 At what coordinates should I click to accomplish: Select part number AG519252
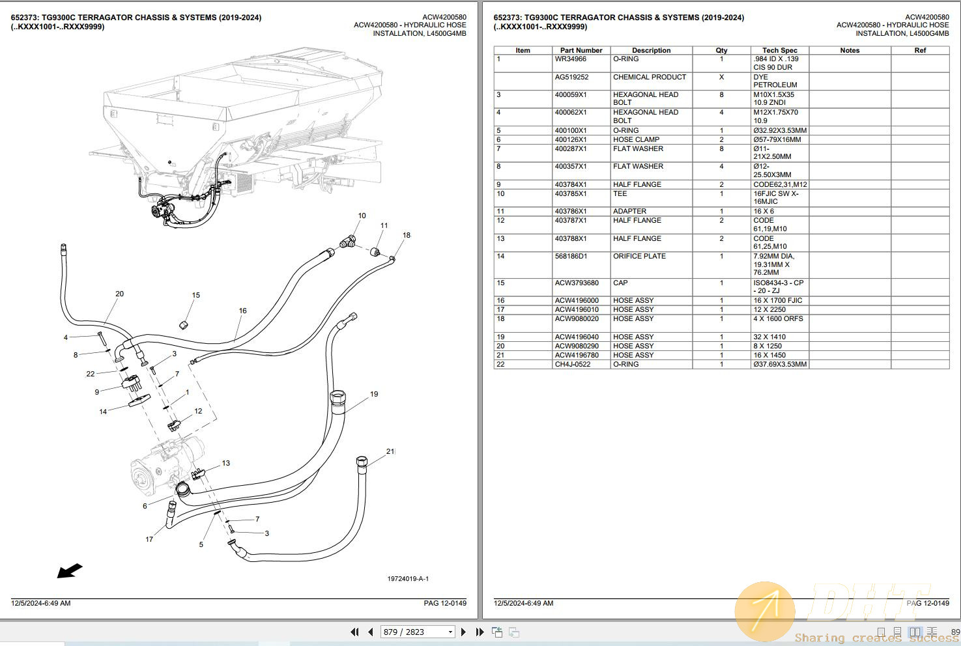[x=571, y=77]
